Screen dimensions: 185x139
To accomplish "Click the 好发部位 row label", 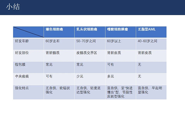I will 22,53.
